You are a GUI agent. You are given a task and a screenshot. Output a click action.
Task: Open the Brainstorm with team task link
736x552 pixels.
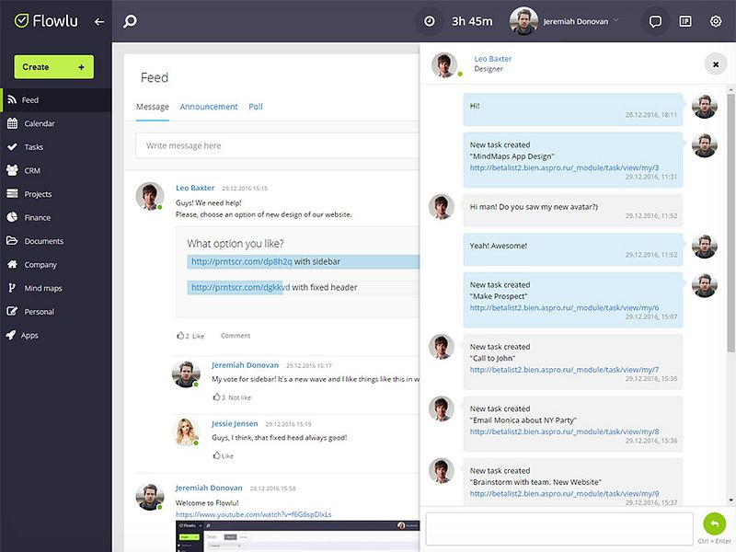564,493
